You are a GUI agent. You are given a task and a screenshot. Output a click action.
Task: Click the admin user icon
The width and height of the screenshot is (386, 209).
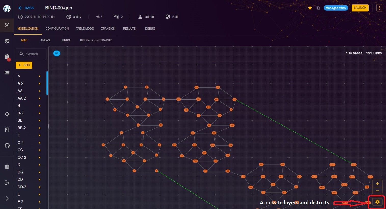(140, 17)
